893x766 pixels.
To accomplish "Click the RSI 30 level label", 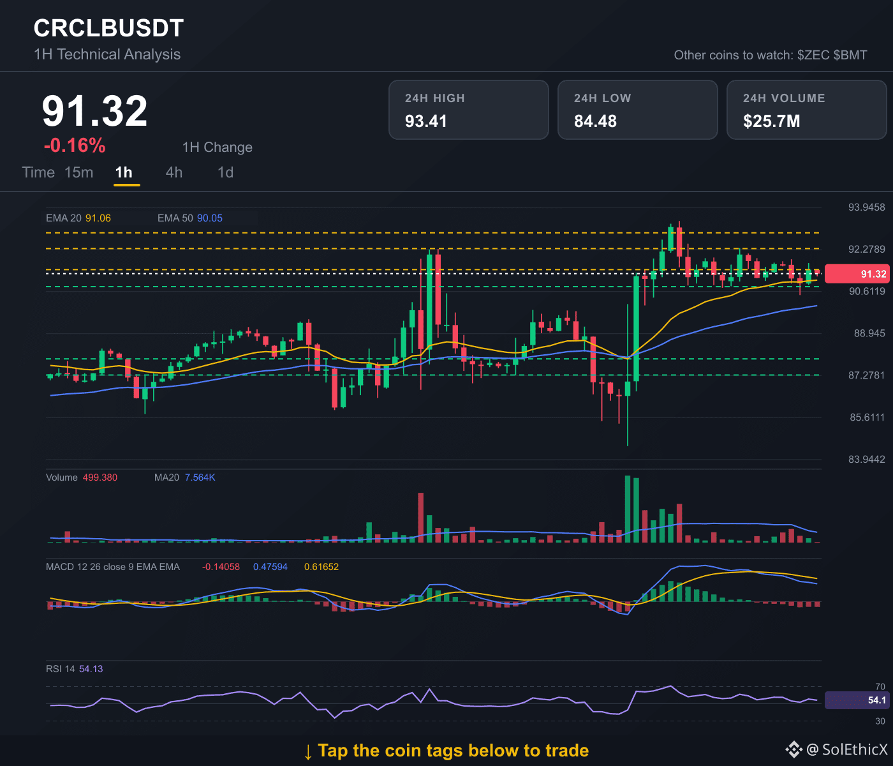I will point(880,721).
